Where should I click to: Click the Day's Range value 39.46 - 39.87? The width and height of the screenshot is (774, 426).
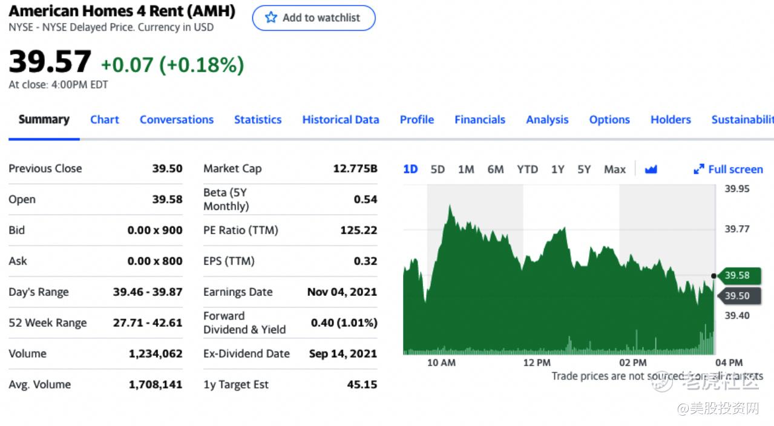click(x=148, y=292)
